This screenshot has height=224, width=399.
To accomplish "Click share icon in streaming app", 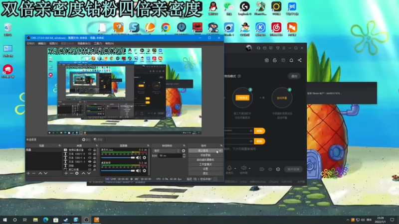I will [x=300, y=60].
